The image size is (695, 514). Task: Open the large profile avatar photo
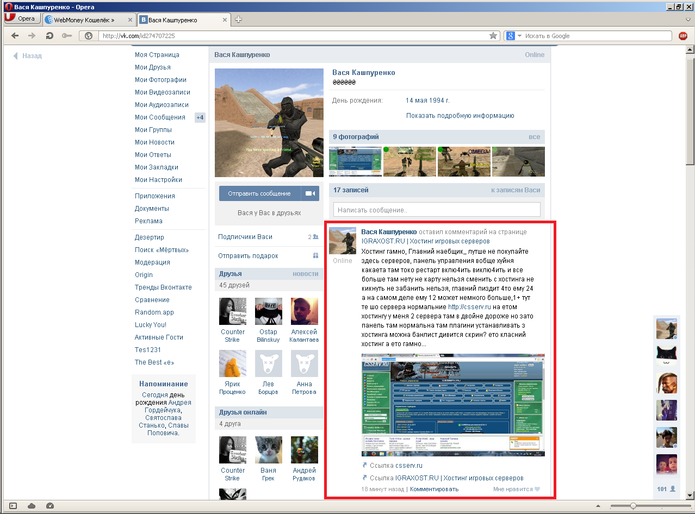pos(269,123)
